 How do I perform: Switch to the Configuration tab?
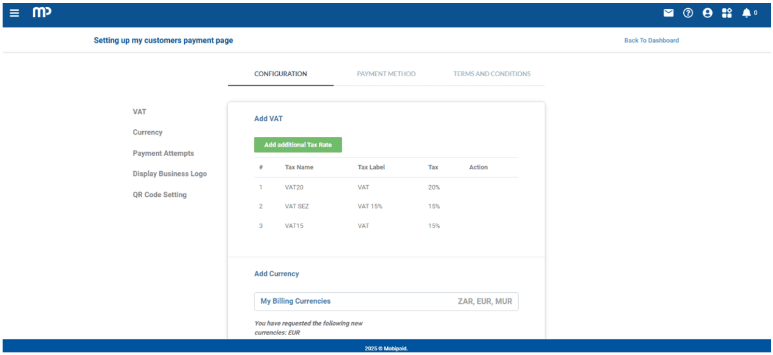[280, 74]
